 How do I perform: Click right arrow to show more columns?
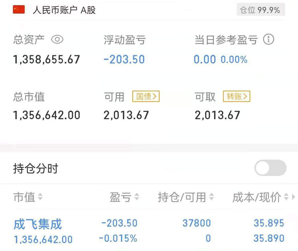click(x=293, y=197)
